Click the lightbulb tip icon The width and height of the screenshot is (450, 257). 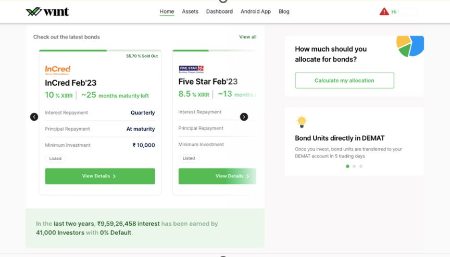coord(302,122)
